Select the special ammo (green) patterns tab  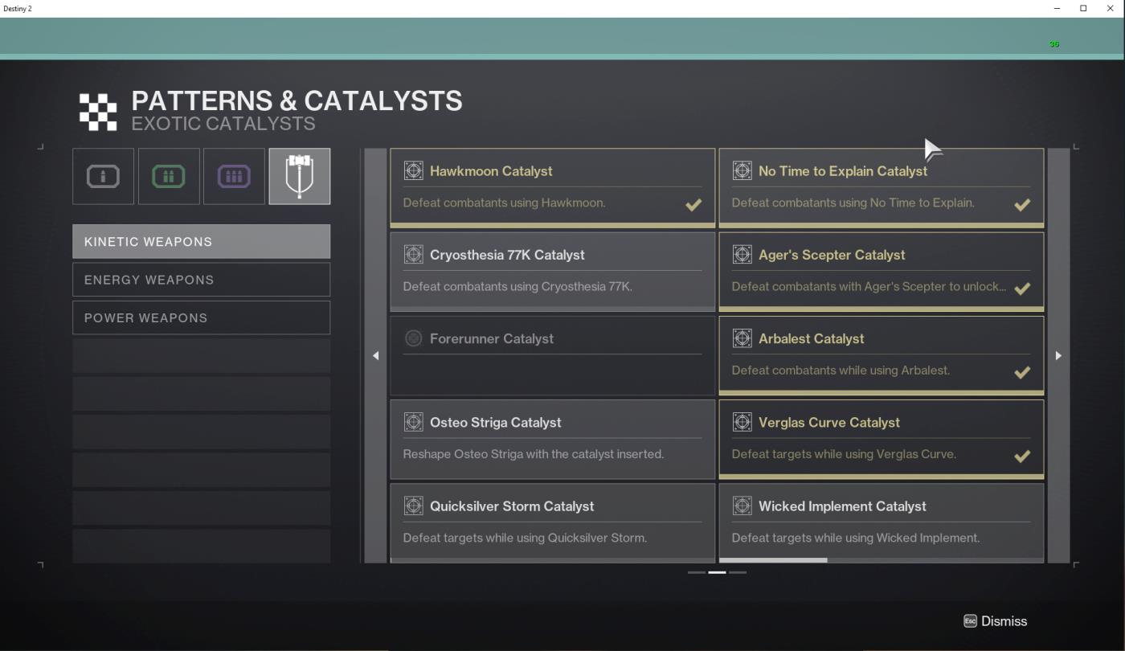click(x=169, y=176)
